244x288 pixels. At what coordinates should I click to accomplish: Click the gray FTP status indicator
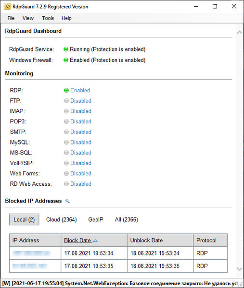[x=66, y=101]
